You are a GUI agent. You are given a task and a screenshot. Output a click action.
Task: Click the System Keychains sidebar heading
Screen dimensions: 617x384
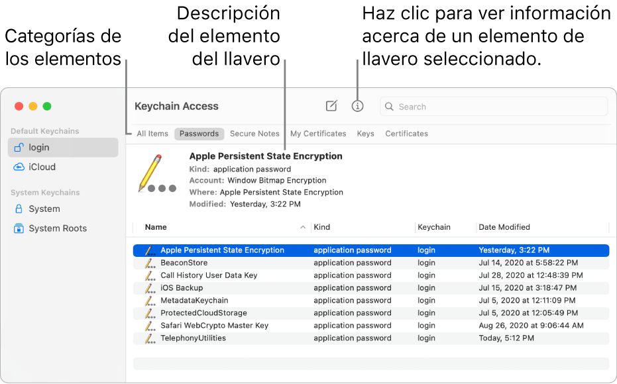click(x=45, y=193)
